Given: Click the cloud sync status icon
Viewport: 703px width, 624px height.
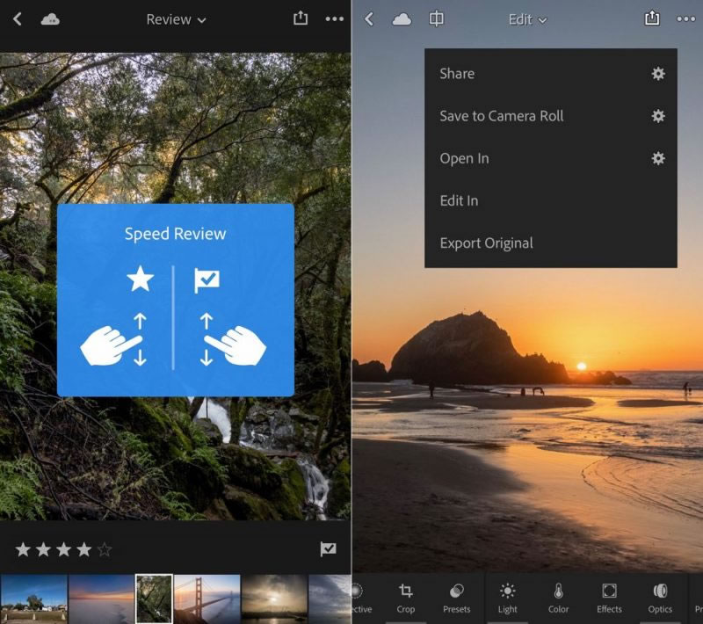Looking at the screenshot, I should point(48,18).
